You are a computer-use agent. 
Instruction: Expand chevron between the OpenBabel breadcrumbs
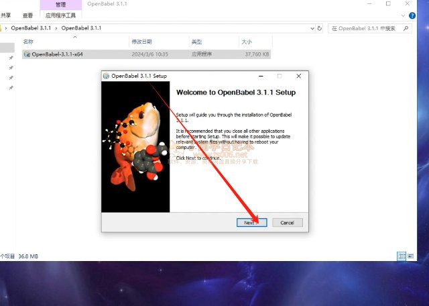56,28
